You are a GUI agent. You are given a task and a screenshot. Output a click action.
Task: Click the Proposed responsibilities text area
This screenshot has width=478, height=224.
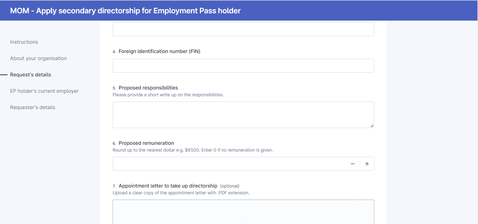pyautogui.click(x=243, y=115)
